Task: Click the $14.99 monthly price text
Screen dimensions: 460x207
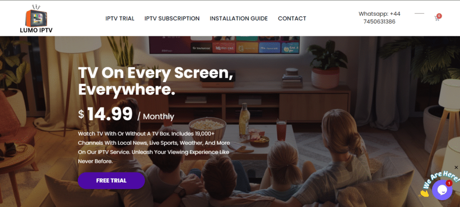Action: pyautogui.click(x=126, y=115)
